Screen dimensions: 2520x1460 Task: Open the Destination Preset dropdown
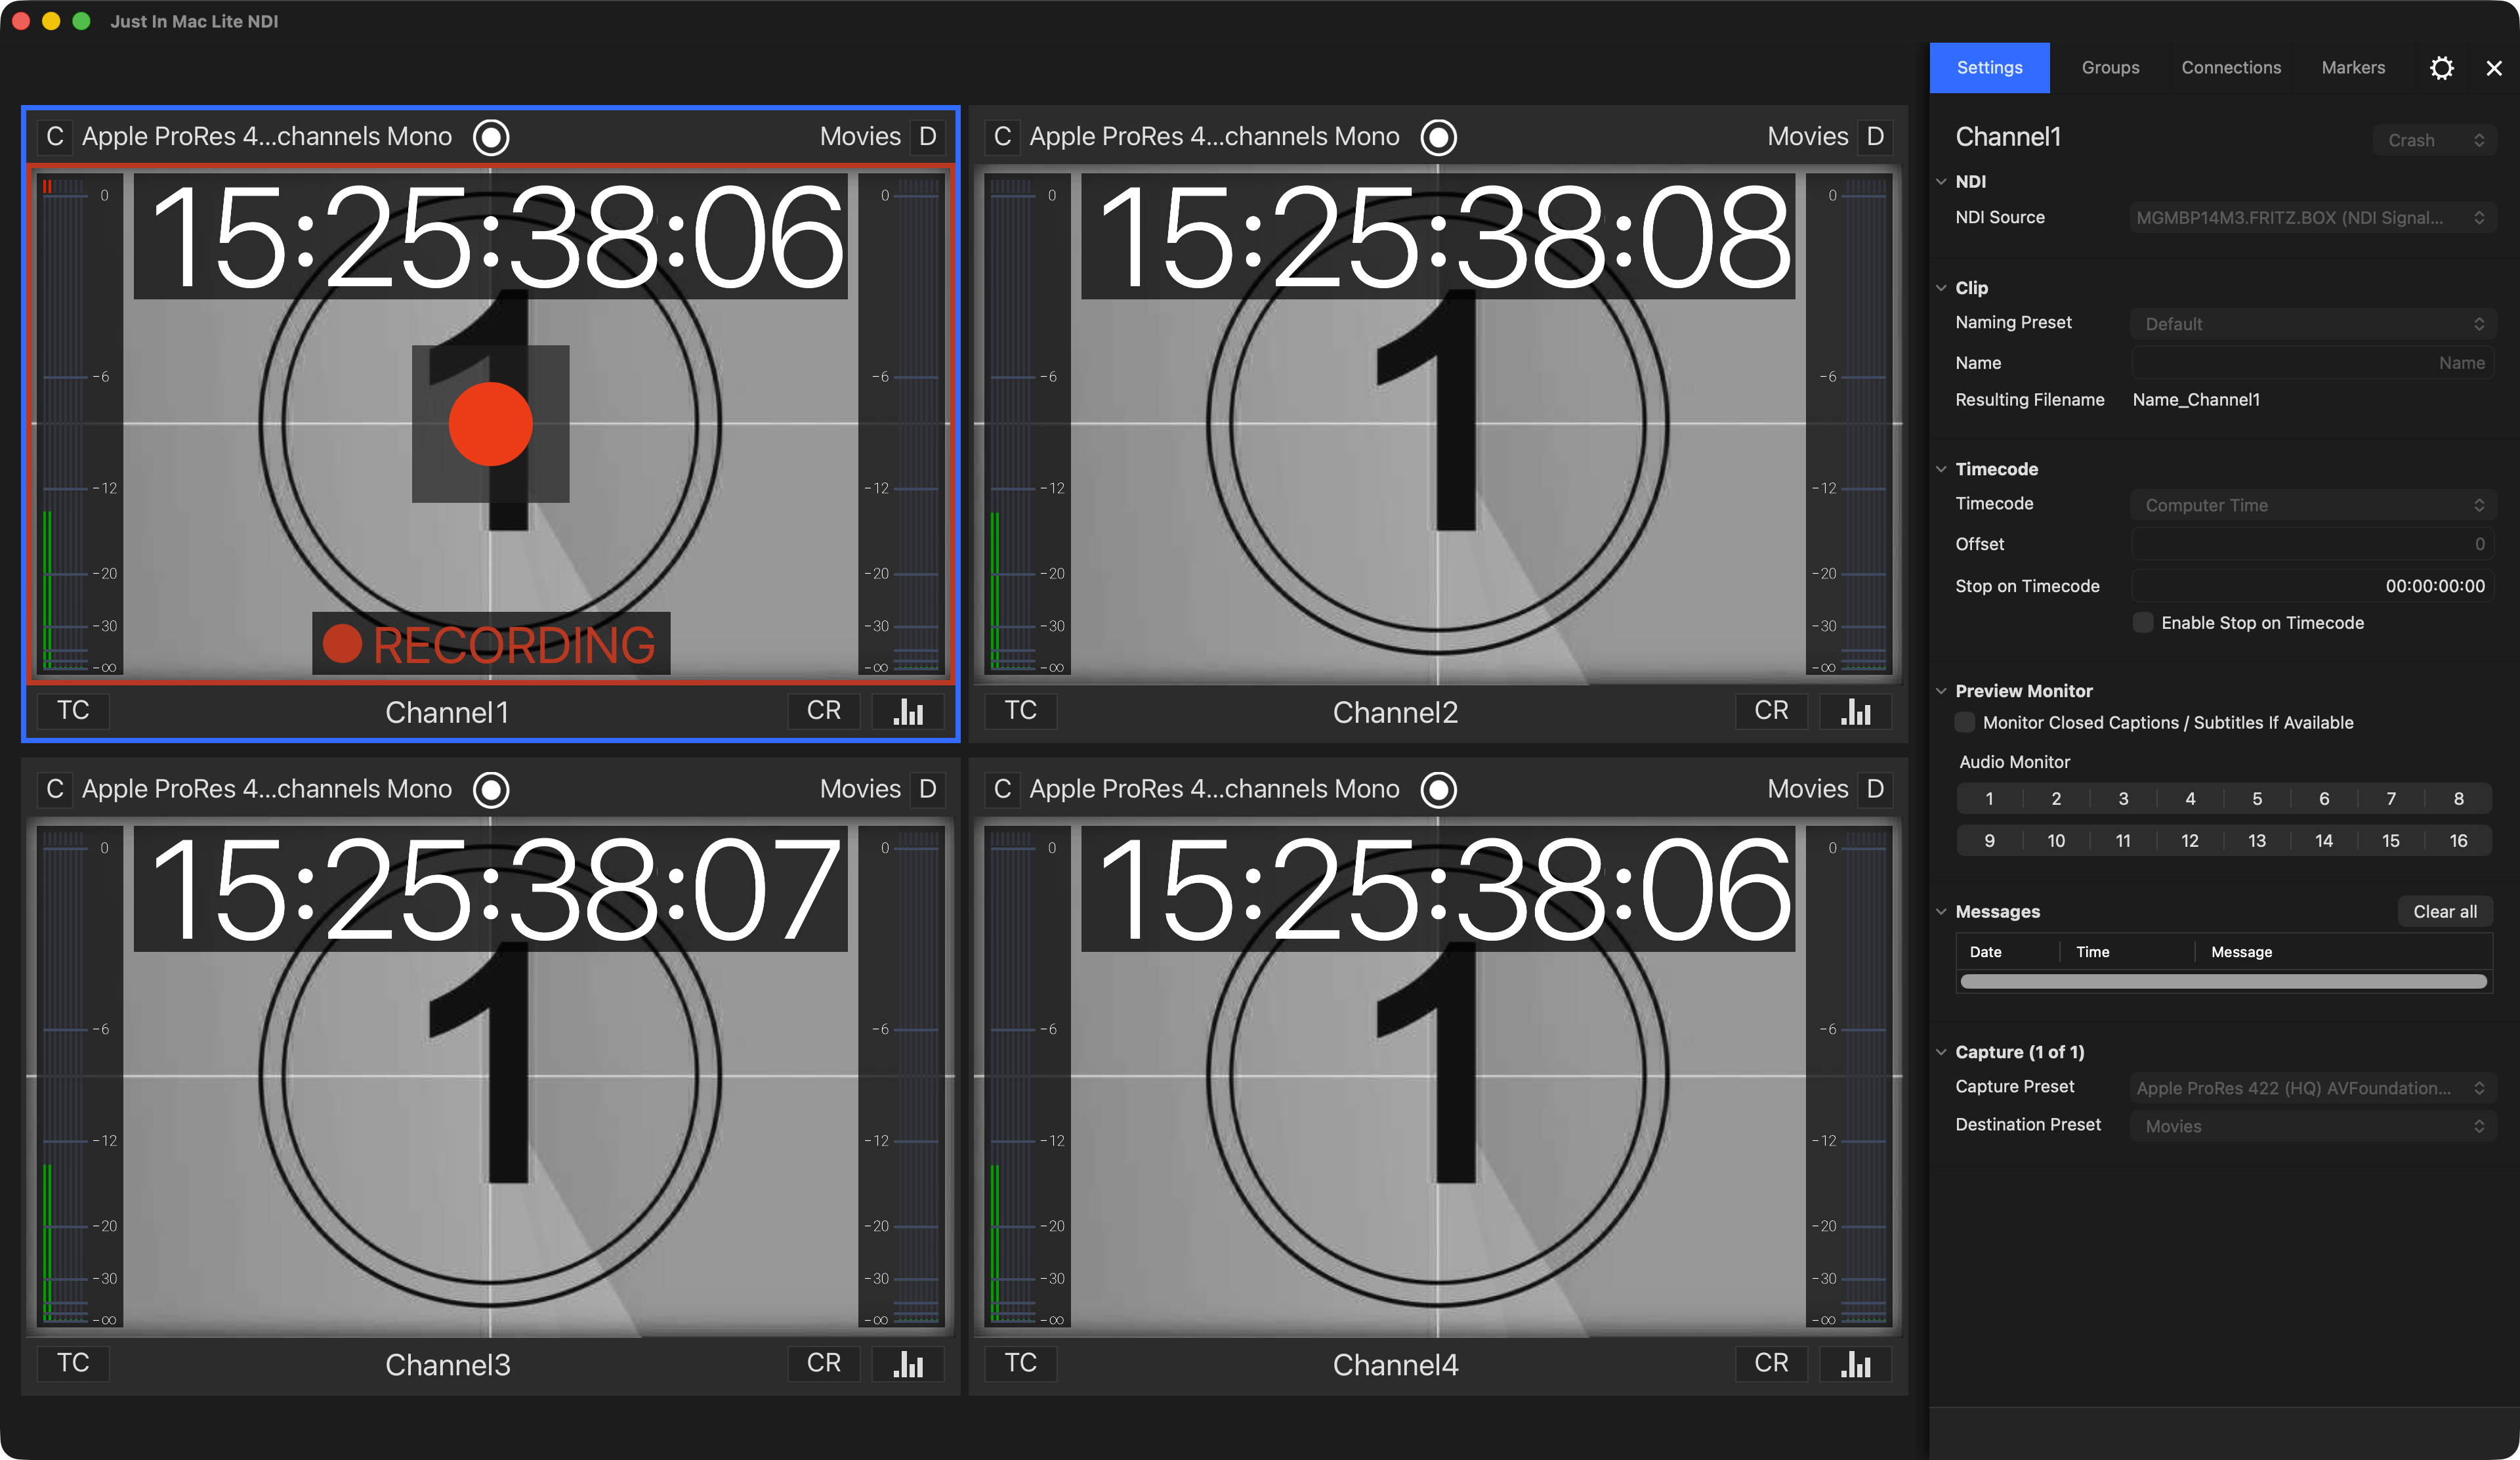tap(2312, 1126)
